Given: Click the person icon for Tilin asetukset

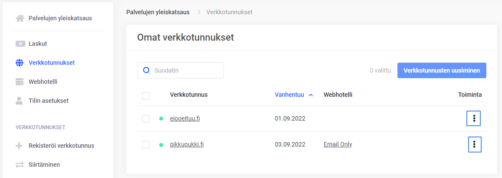Looking at the screenshot, I should pos(20,101).
